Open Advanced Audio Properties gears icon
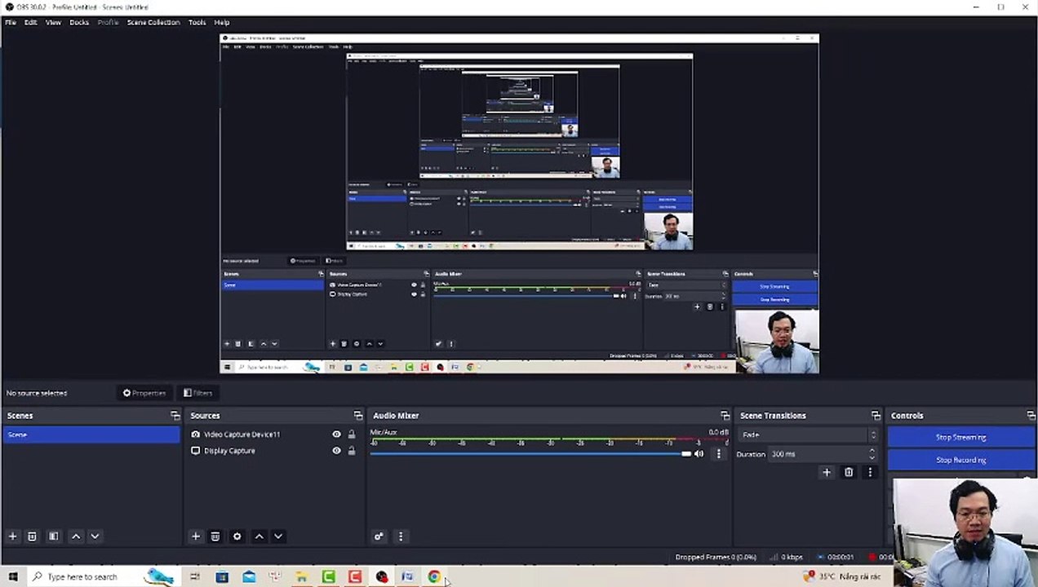The image size is (1038, 587). [x=379, y=536]
